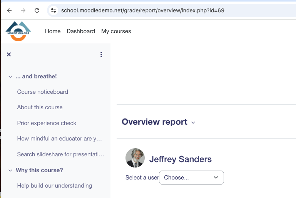Click the browser back arrow

(x=9, y=10)
